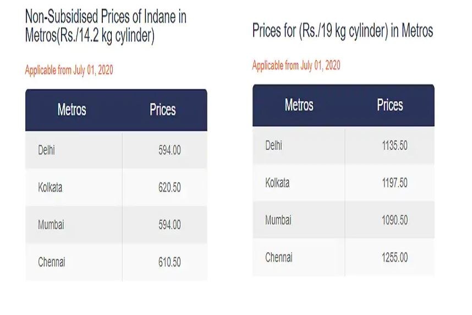Select the Delhi row in the 14.2 kg table
Screen dimensions: 472x315
click(116, 150)
